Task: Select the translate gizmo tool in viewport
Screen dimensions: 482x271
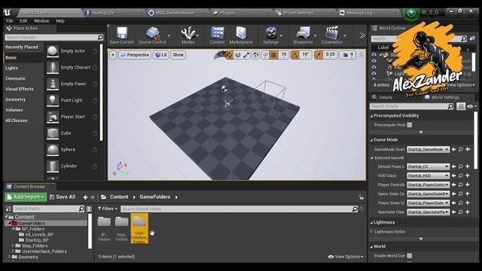Action: point(230,55)
